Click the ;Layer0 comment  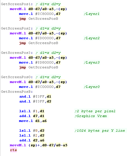pos(92,87)
